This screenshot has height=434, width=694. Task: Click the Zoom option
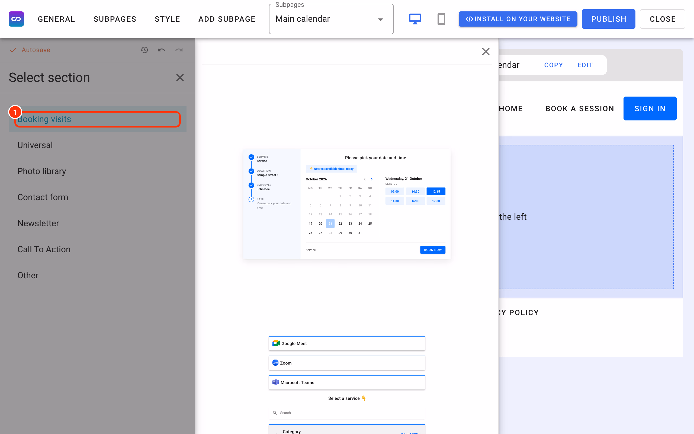[347, 363]
